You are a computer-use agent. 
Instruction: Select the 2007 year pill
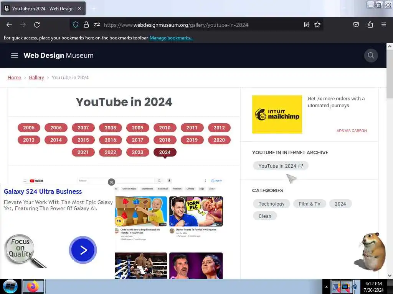(83, 128)
